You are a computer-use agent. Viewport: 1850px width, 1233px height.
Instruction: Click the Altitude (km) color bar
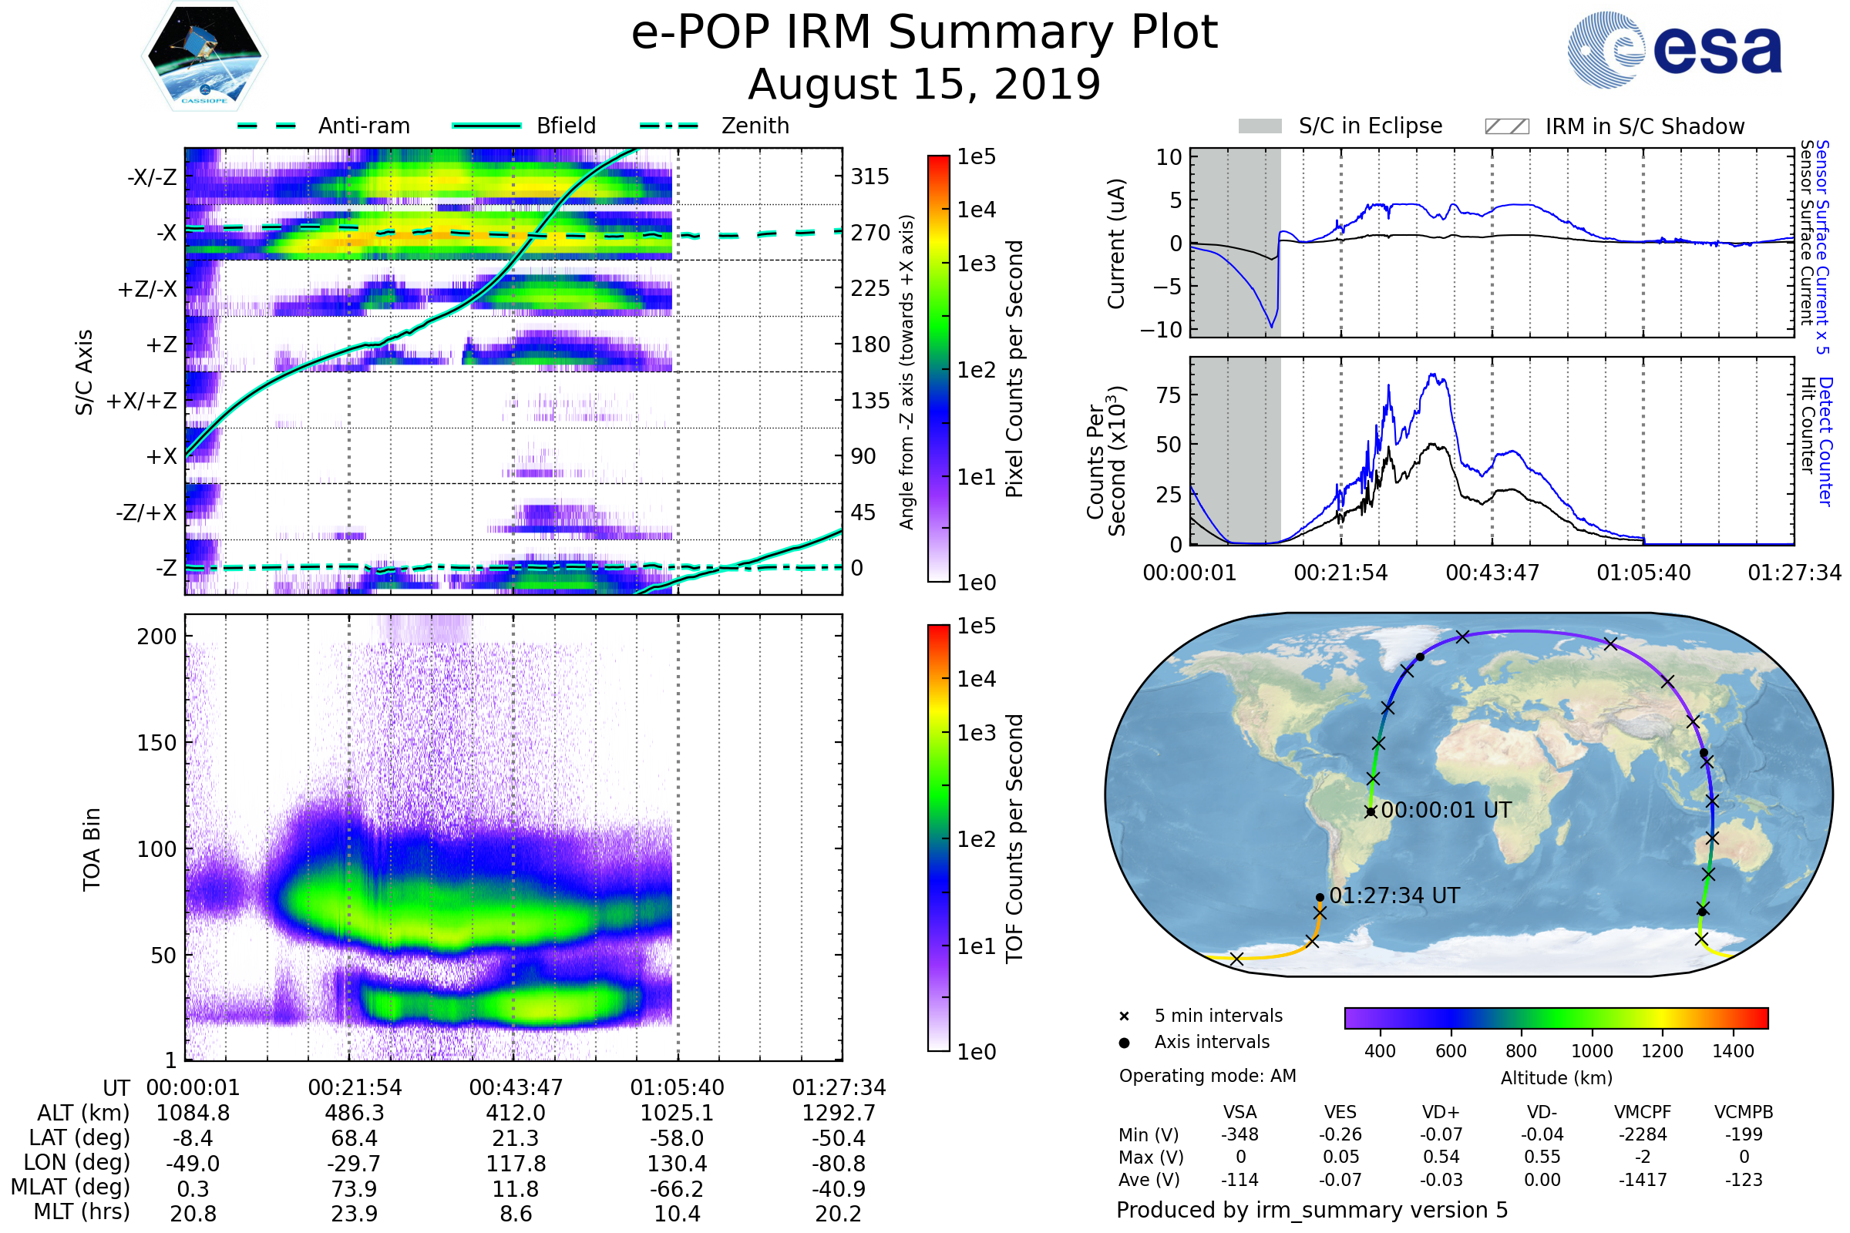click(1556, 1017)
